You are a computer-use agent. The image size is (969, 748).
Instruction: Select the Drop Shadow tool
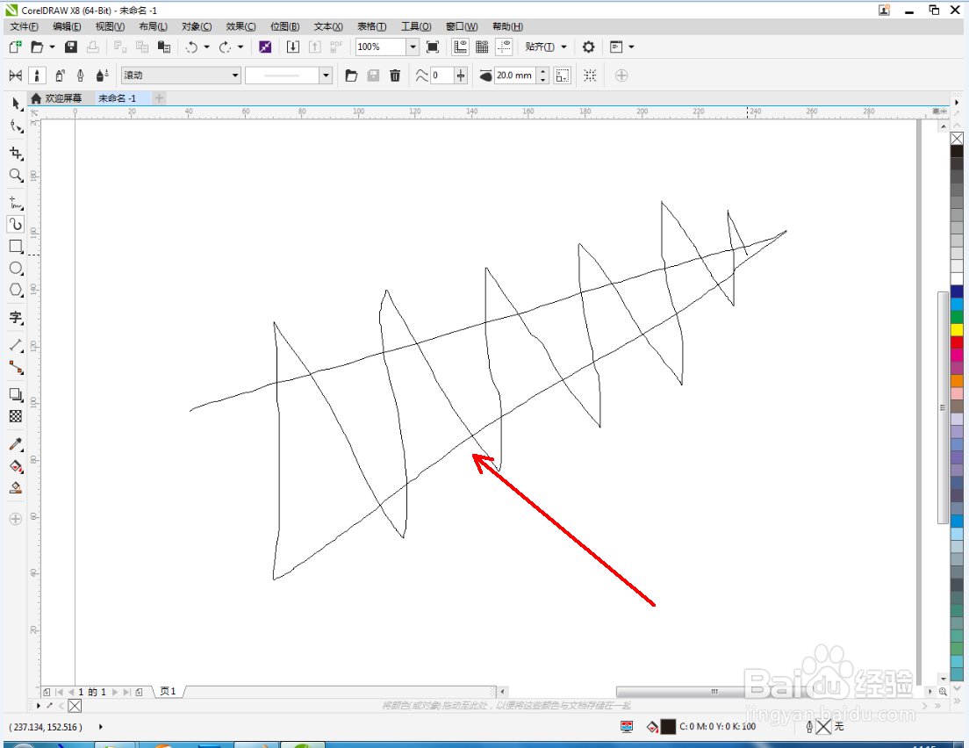16,394
